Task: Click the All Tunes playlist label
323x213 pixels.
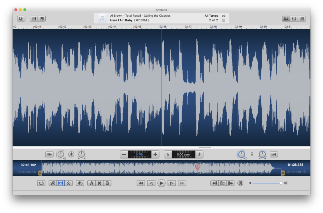Action: (x=211, y=16)
